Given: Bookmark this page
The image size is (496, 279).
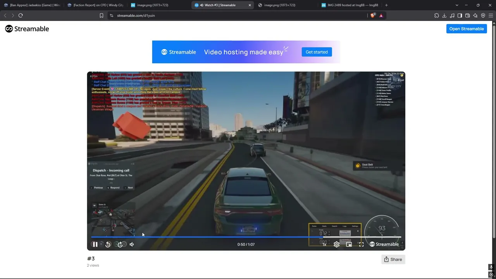Looking at the screenshot, I should click(x=102, y=15).
